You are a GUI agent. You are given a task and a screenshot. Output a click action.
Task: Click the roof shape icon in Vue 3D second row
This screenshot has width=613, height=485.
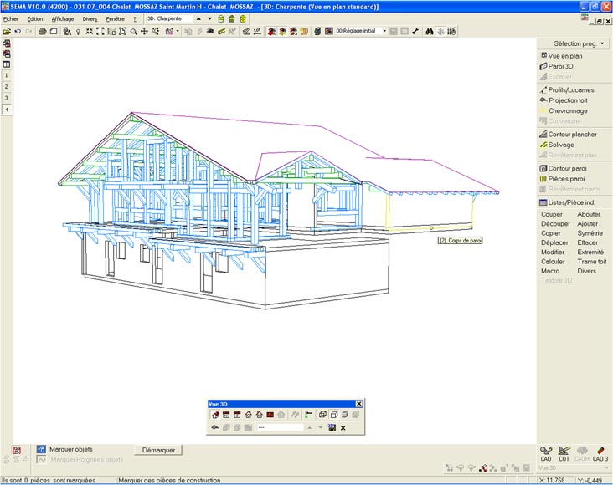pos(215,428)
